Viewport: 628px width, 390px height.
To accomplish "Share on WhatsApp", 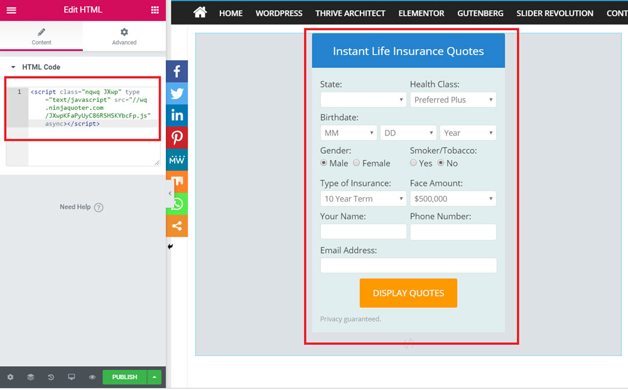I will pos(178,204).
